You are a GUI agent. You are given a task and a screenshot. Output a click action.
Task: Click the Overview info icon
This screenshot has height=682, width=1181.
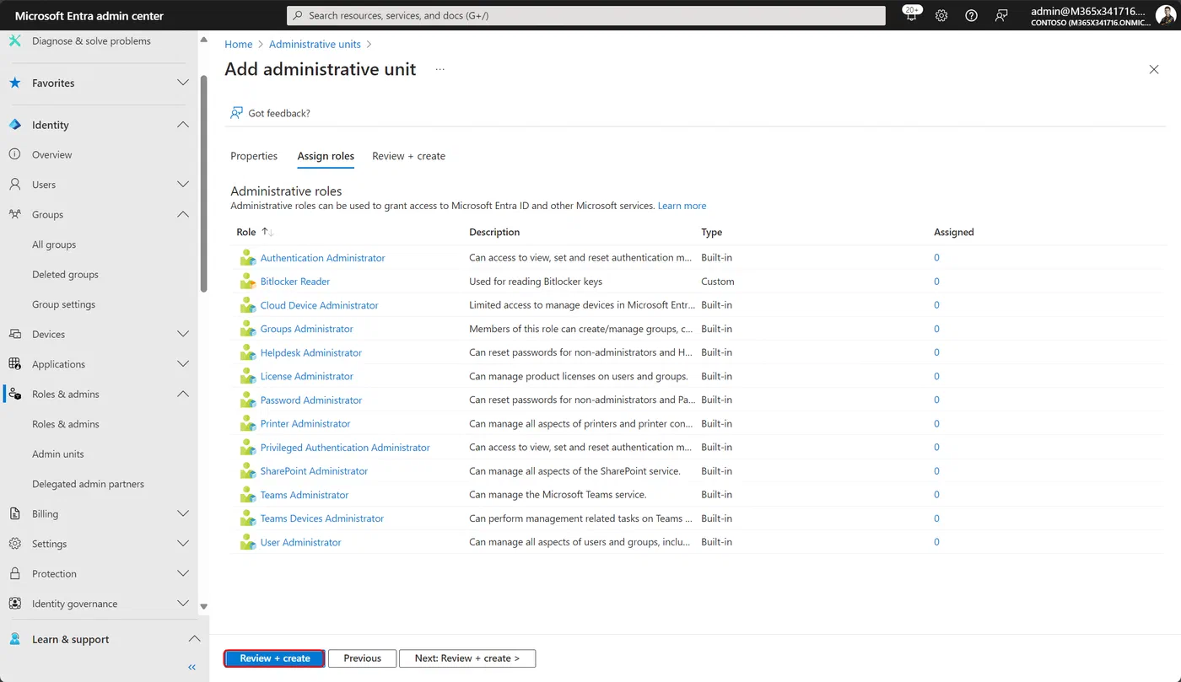[x=15, y=154]
